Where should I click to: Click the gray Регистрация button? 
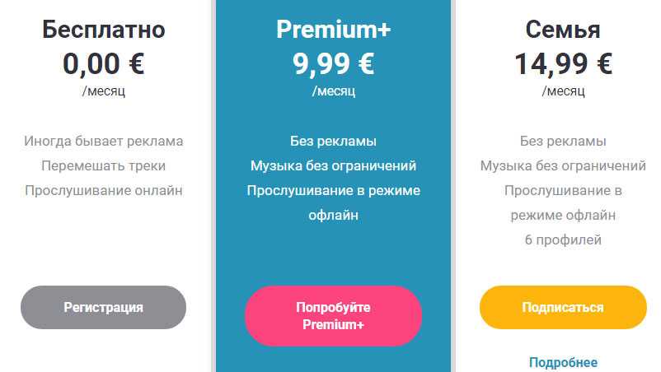click(x=103, y=308)
